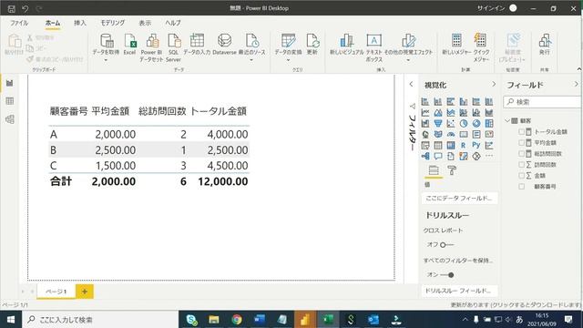The width and height of the screenshot is (583, 328).
Task: Select the matrix visual icon
Action: click(x=451, y=146)
